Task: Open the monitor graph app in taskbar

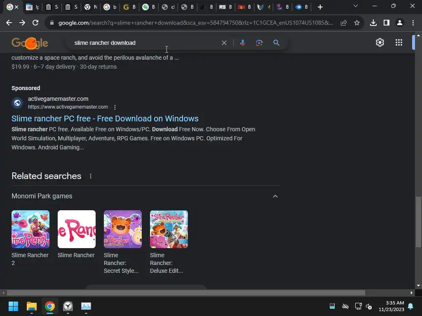Action: [86, 306]
